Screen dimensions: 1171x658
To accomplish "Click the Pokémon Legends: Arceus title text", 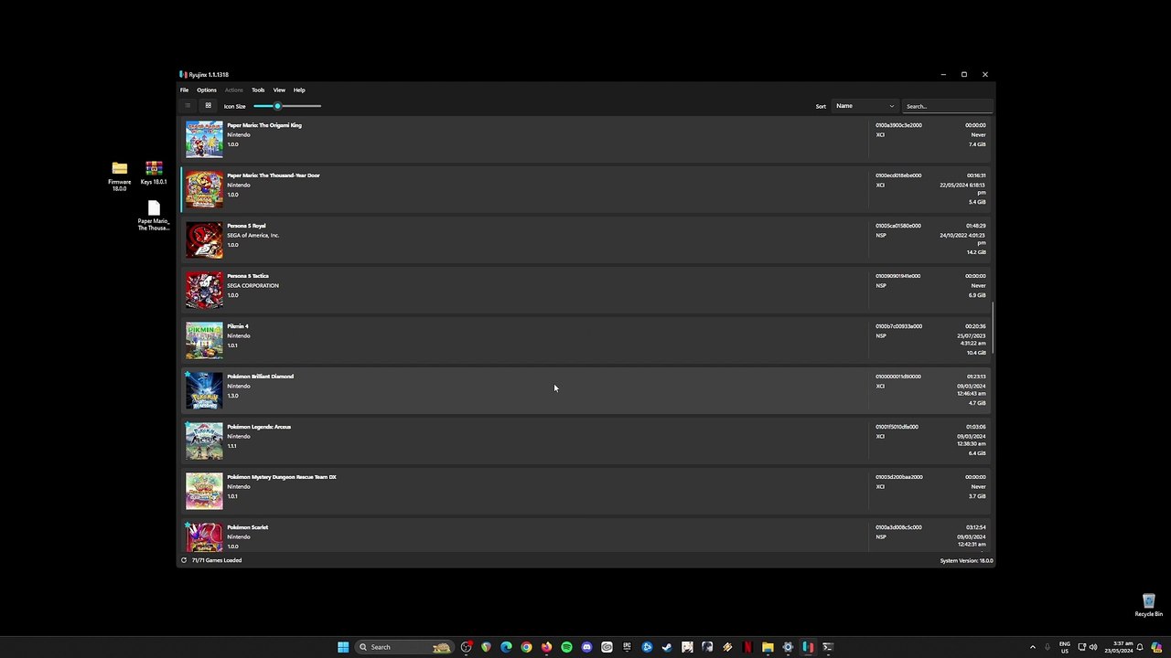I will point(259,427).
